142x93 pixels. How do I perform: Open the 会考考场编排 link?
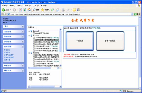[9, 55]
